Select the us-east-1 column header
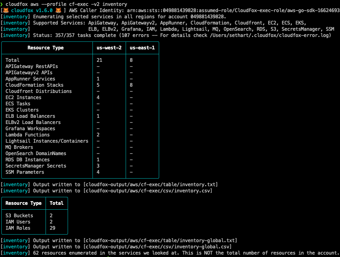This screenshot has height=257, width=340. pyautogui.click(x=142, y=48)
